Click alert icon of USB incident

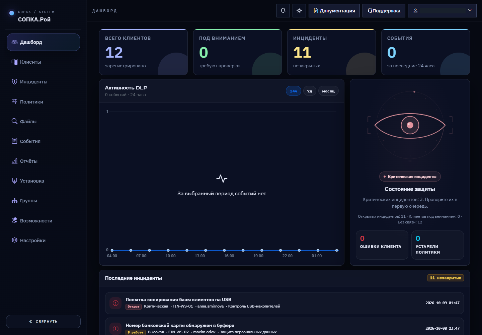(x=115, y=303)
